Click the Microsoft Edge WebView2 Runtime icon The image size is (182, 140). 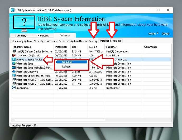point(14,67)
